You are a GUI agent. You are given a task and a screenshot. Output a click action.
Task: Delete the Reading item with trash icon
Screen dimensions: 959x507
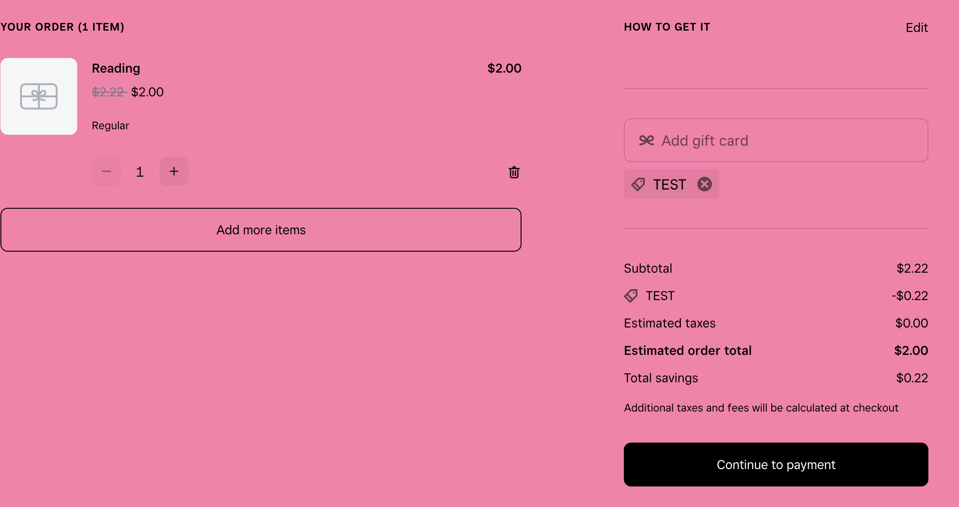(514, 172)
